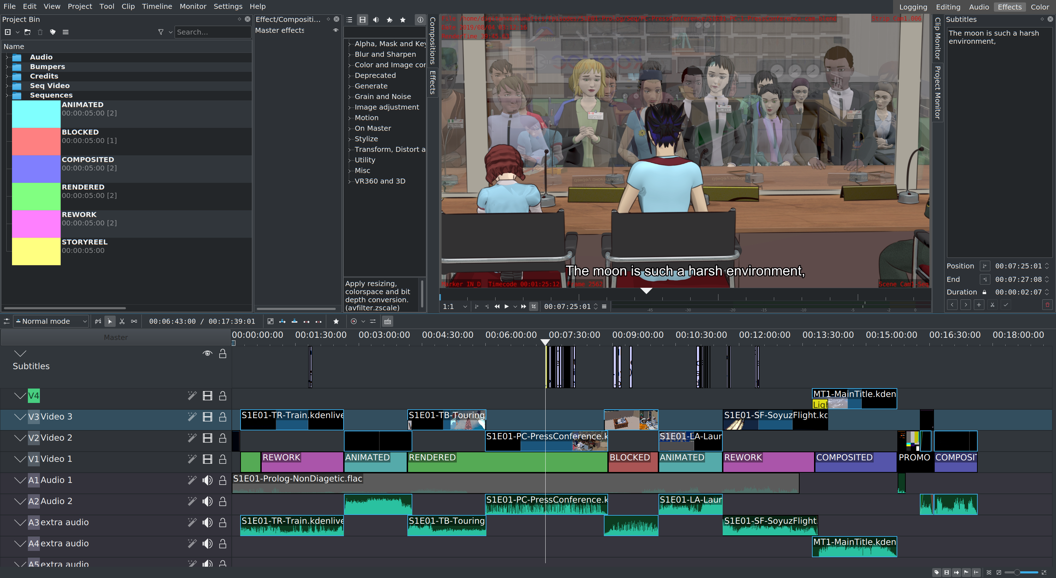Viewport: 1056px width, 578px height.
Task: Show the audio effects filter icon
Action: tap(376, 20)
